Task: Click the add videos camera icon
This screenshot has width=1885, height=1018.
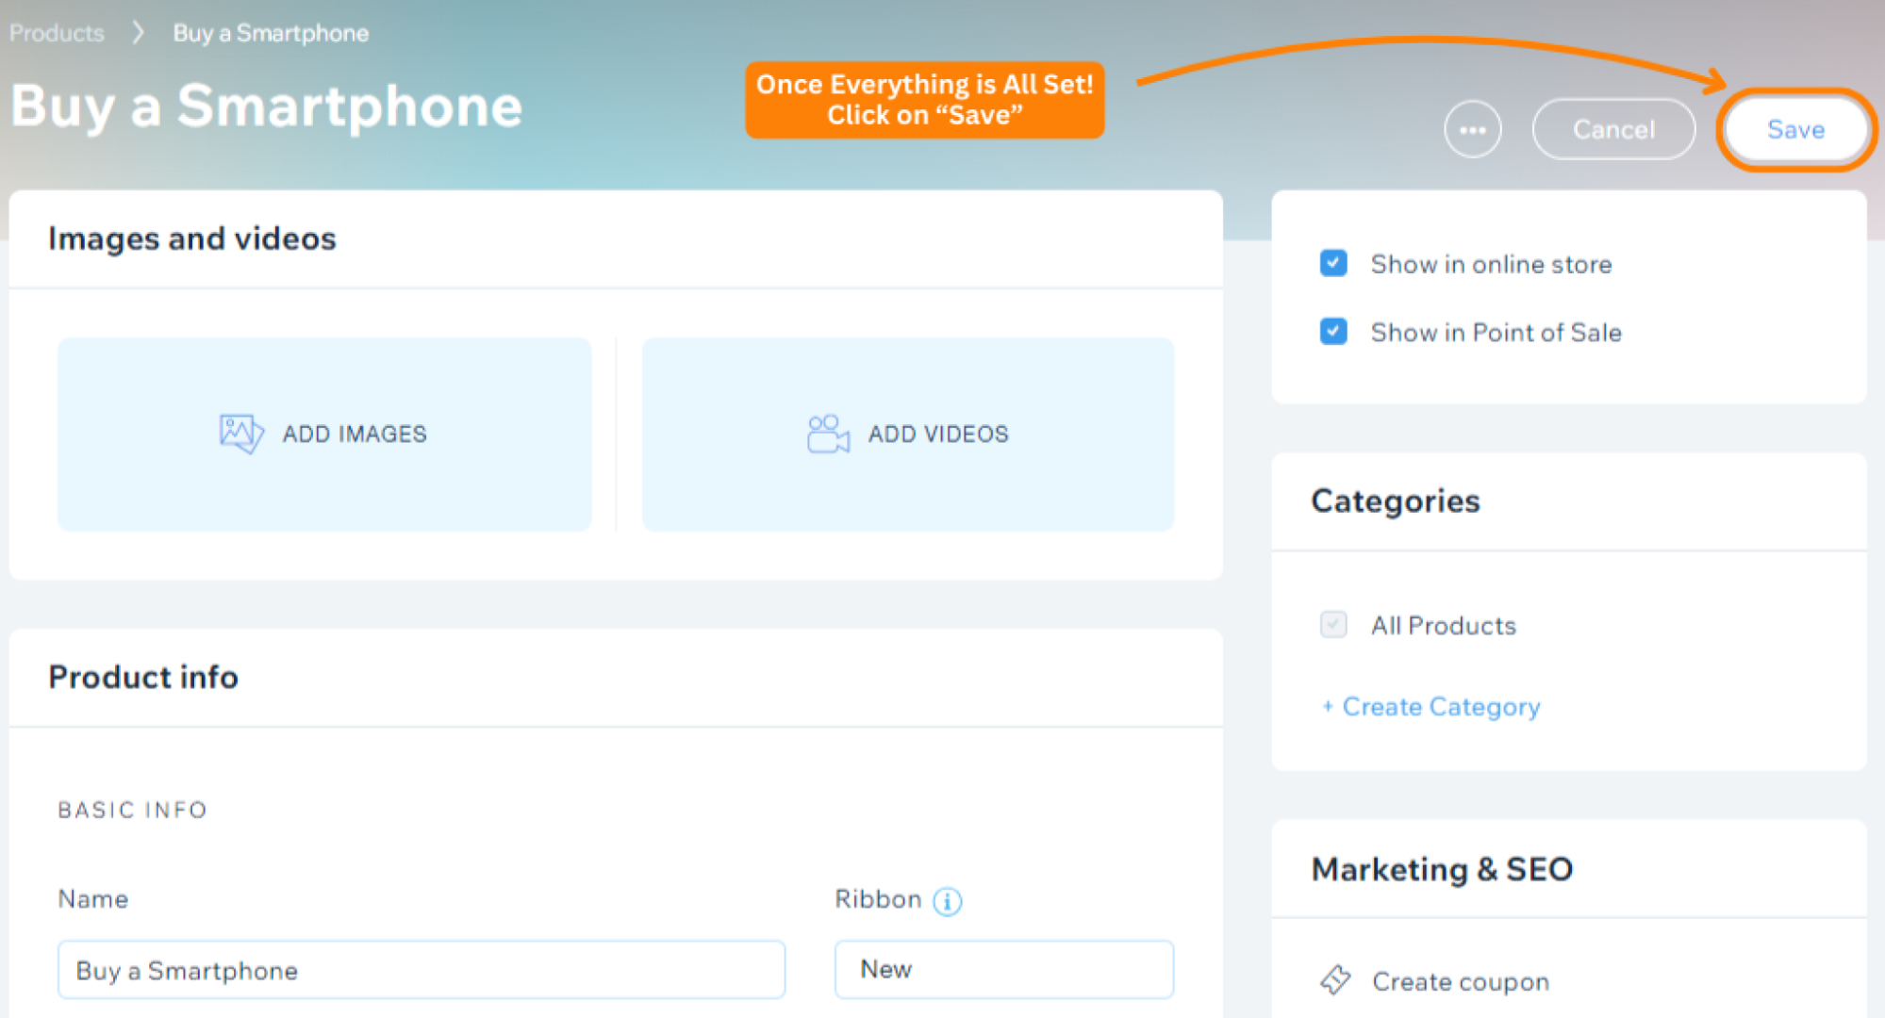Action: (828, 434)
